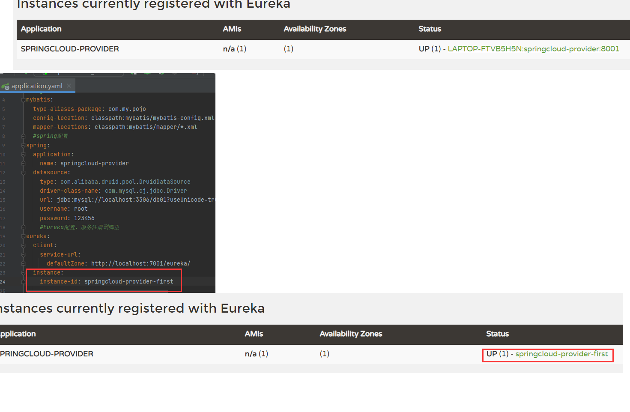
Task: Collapse the mybatis block fold marker
Action: click(x=23, y=100)
